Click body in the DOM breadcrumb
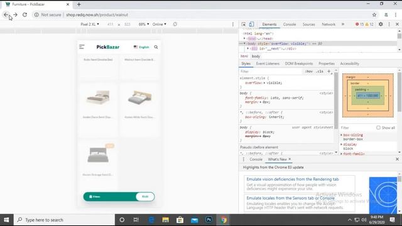 coord(256,56)
